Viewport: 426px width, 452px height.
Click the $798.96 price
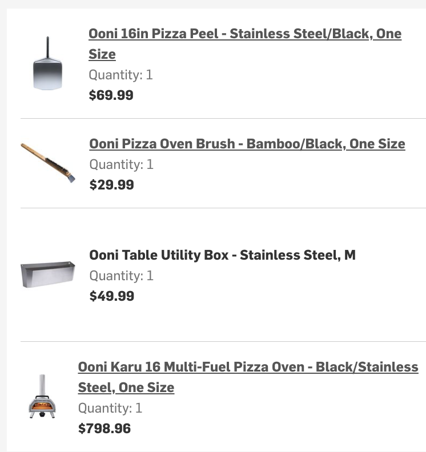(104, 429)
